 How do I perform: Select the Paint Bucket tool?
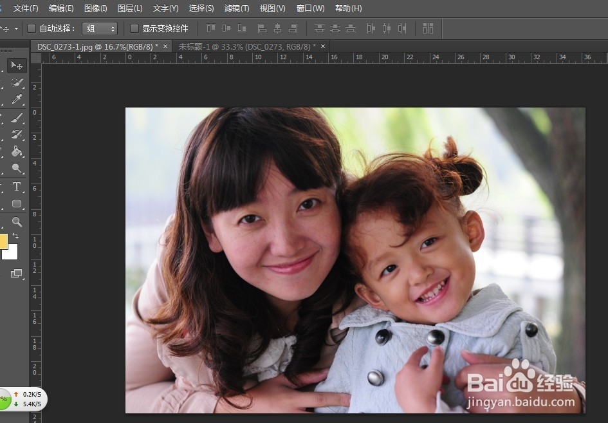[17, 151]
